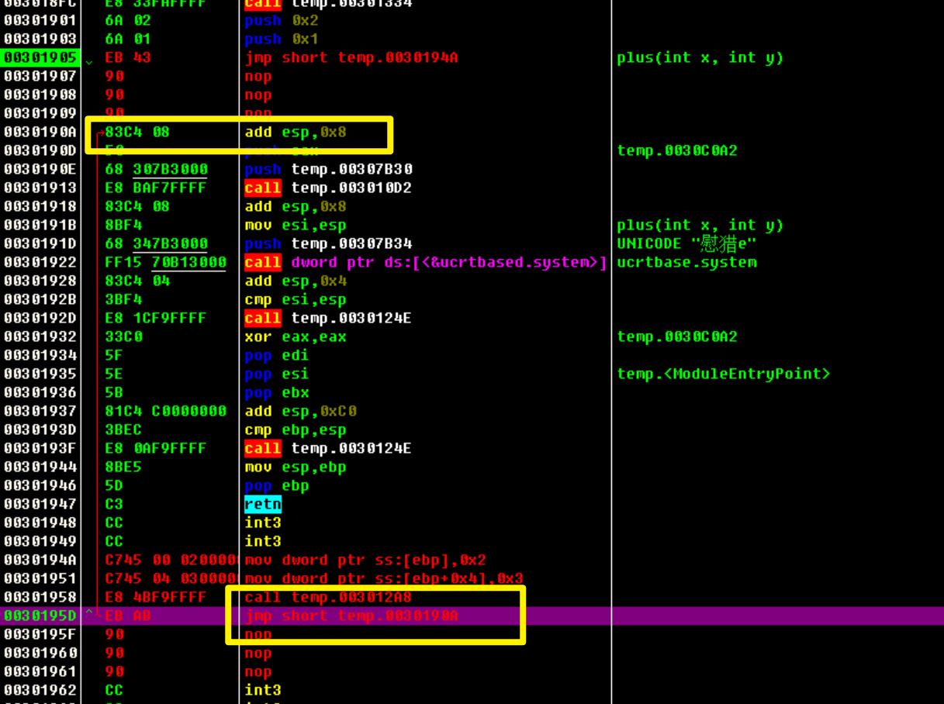The width and height of the screenshot is (944, 704).
Task: Select hex bytes 68 347B3000
Action: [x=156, y=243]
